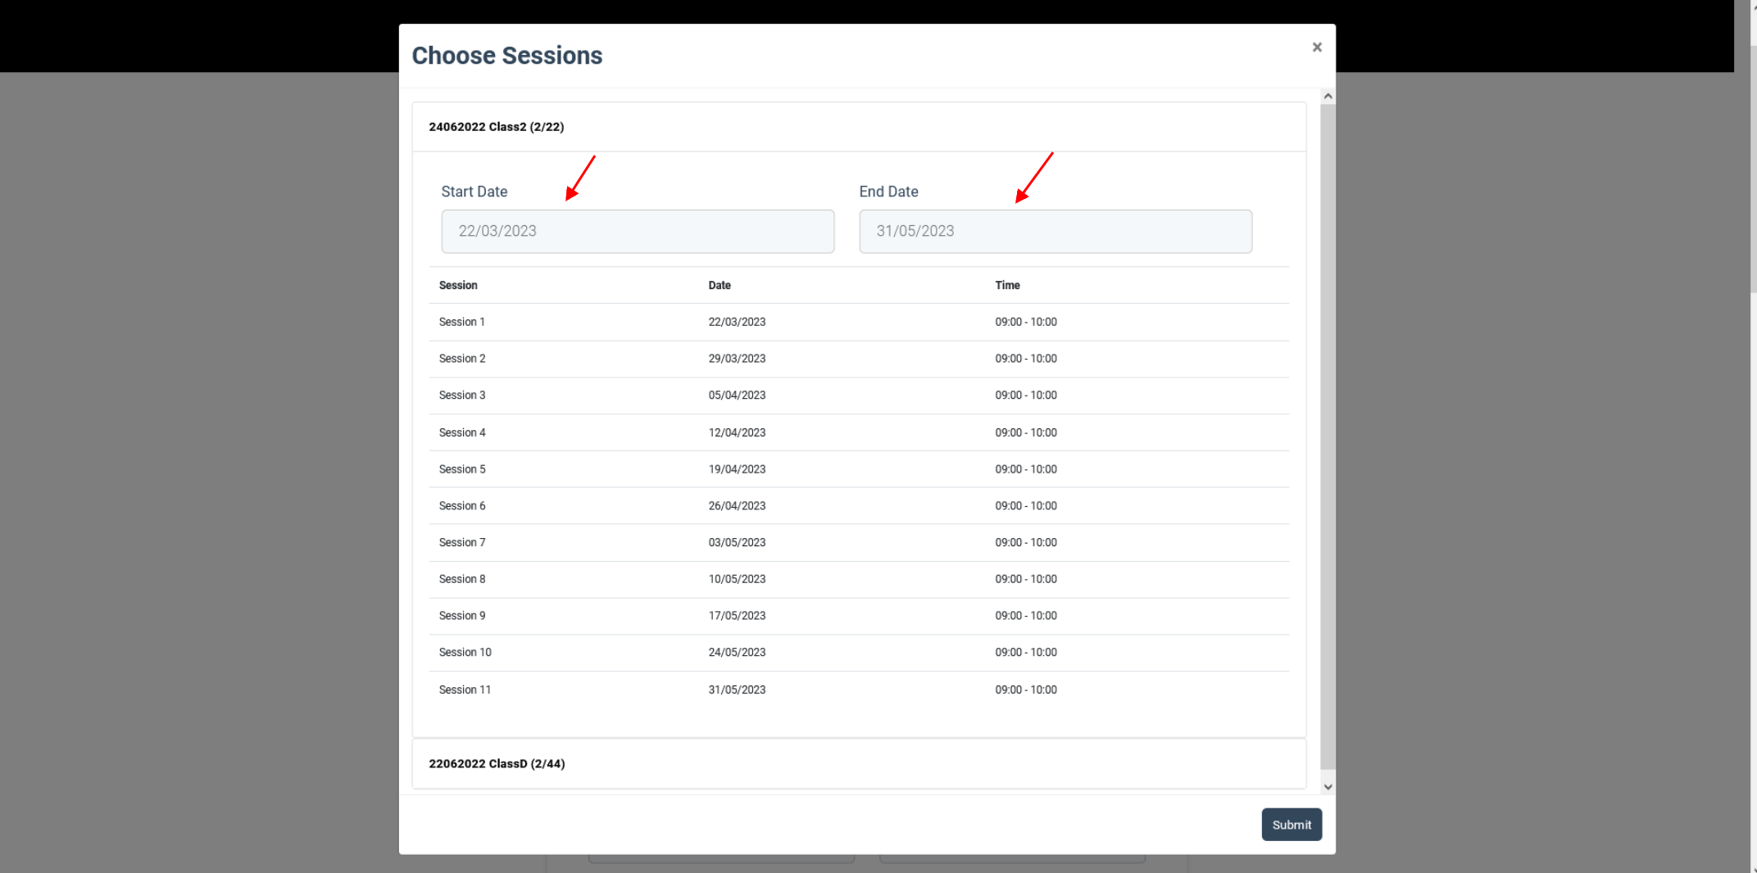
Task: Select the Date column header
Action: click(x=720, y=286)
